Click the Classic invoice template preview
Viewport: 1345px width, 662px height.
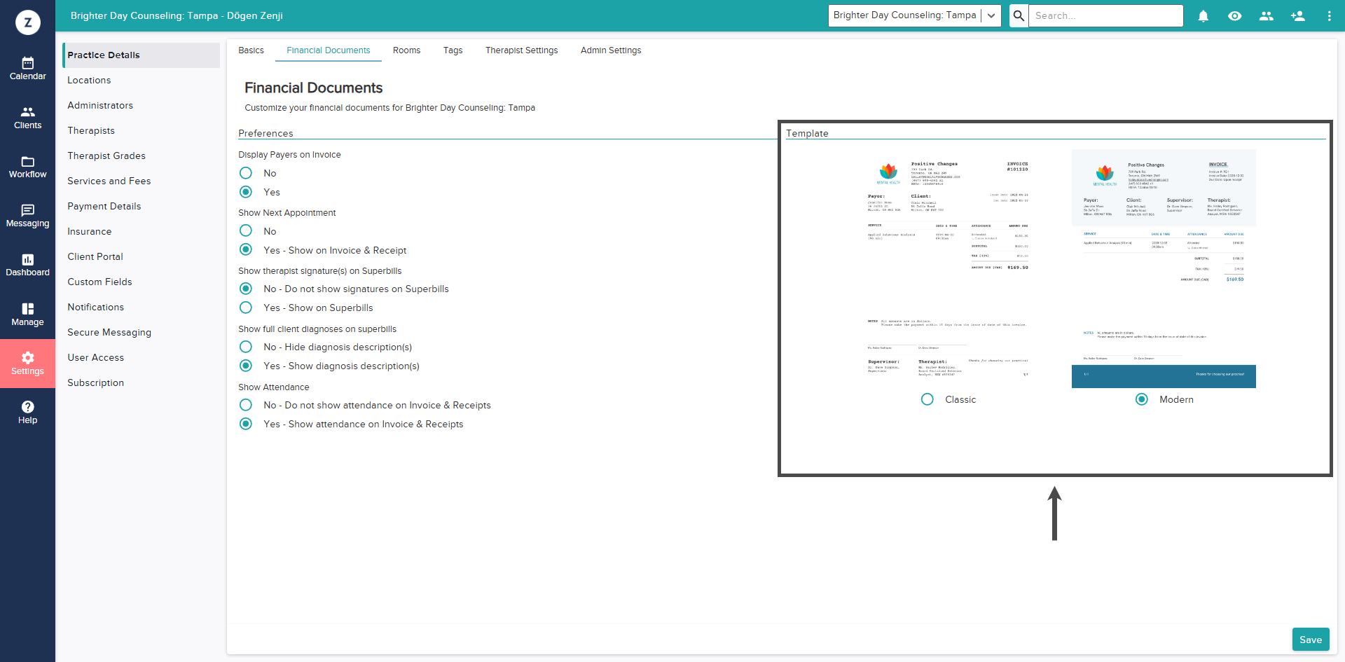[948, 269]
